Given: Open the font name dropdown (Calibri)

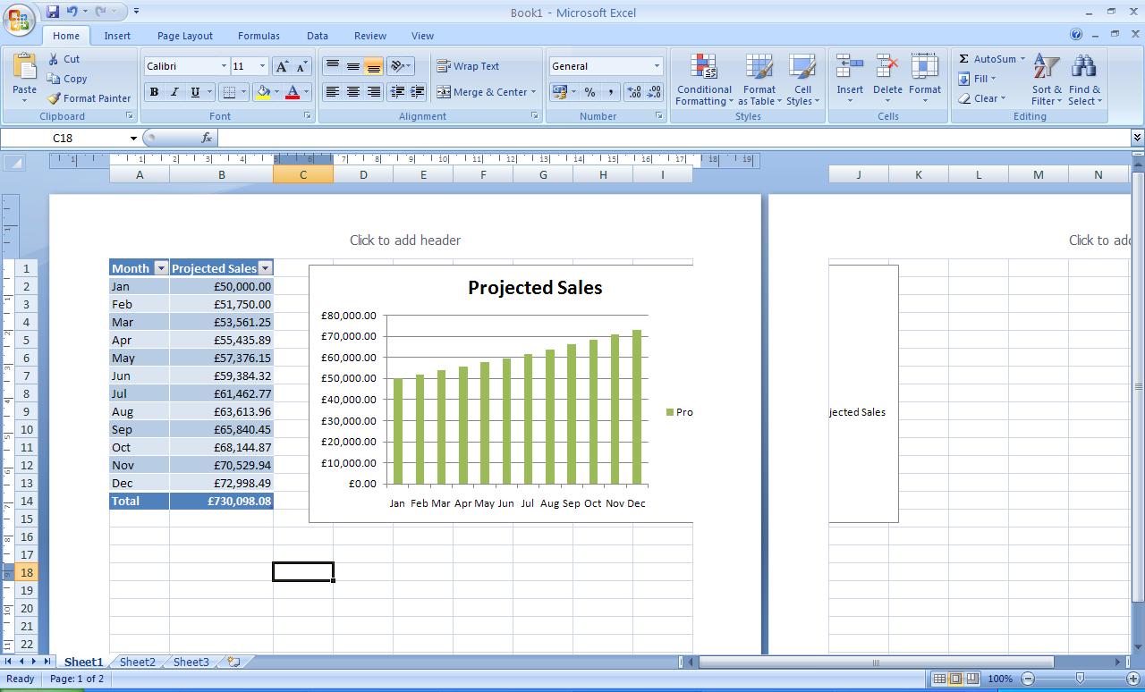Looking at the screenshot, I should [224, 66].
